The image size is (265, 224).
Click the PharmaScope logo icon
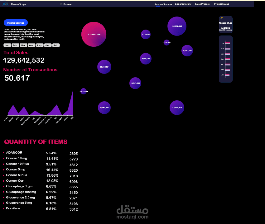6,4
